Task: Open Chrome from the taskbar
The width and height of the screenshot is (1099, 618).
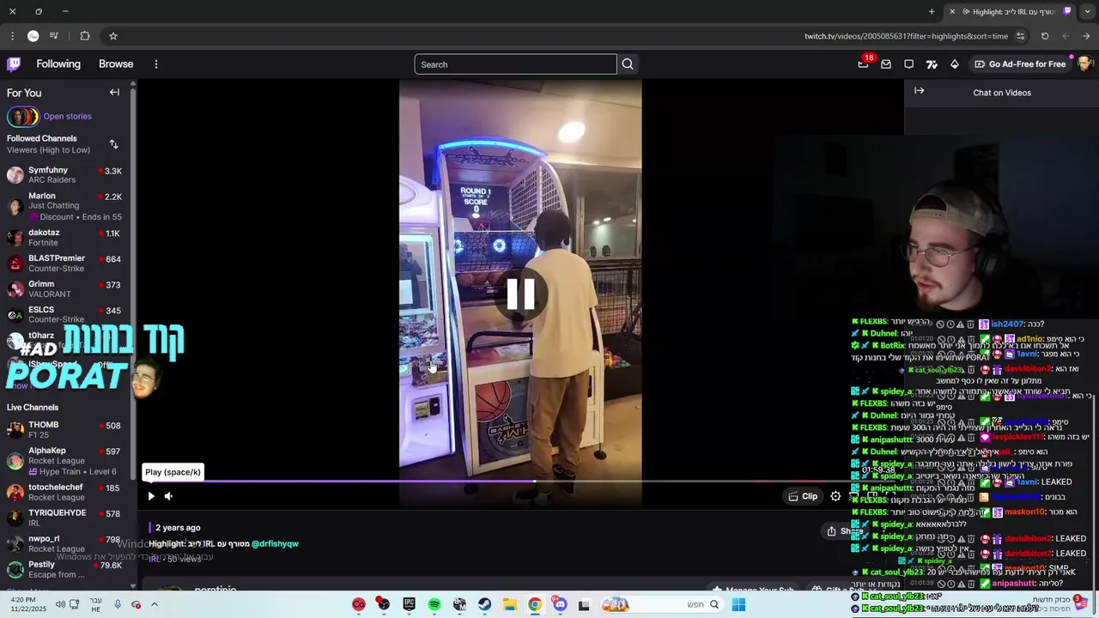Action: tap(534, 604)
